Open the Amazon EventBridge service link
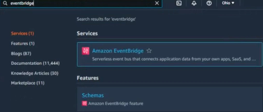 (x=118, y=51)
